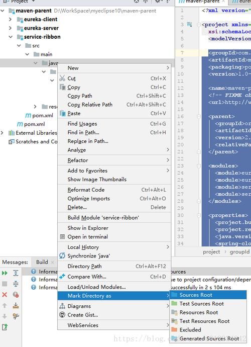Viewport: 251px width, 347px height.
Task: Click Expand All icon in Messages panel
Action: pyautogui.click(x=16, y=273)
